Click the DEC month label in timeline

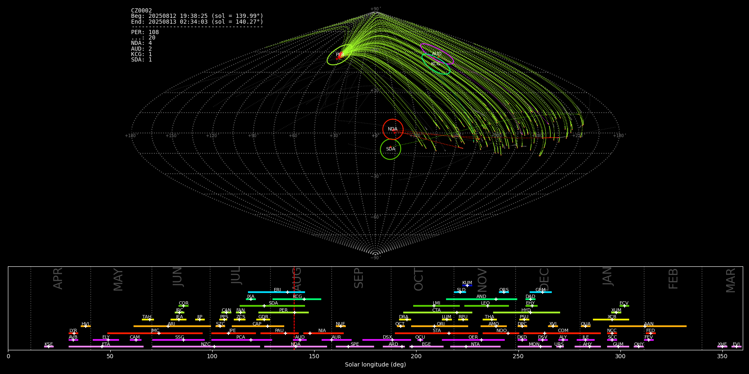[x=544, y=279]
